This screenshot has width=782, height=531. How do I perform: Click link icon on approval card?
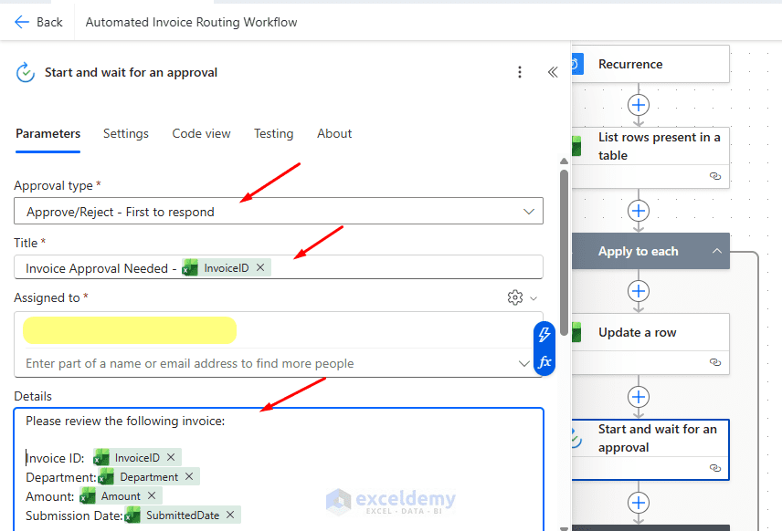coord(715,468)
